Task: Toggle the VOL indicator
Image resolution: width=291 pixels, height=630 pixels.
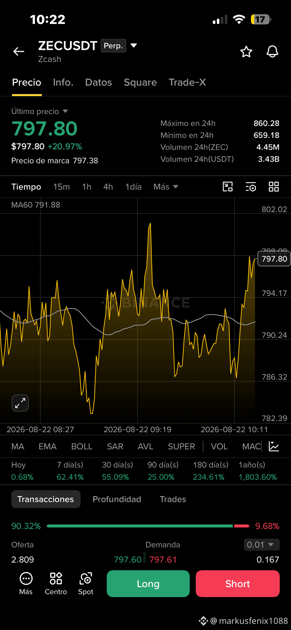Action: (x=219, y=446)
